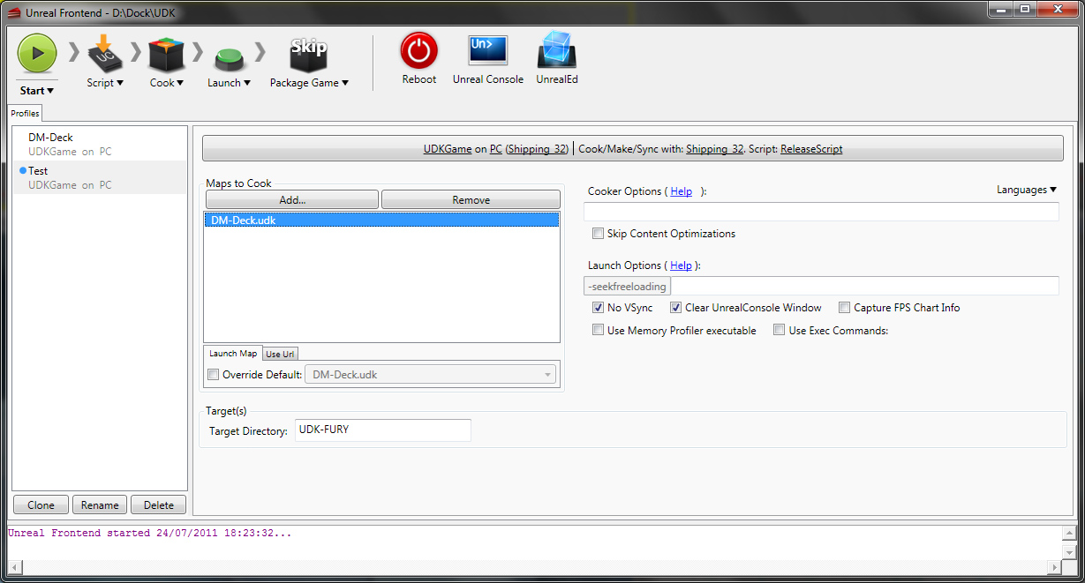Open the Cooker Options Help link
The image size is (1085, 583).
click(x=681, y=191)
